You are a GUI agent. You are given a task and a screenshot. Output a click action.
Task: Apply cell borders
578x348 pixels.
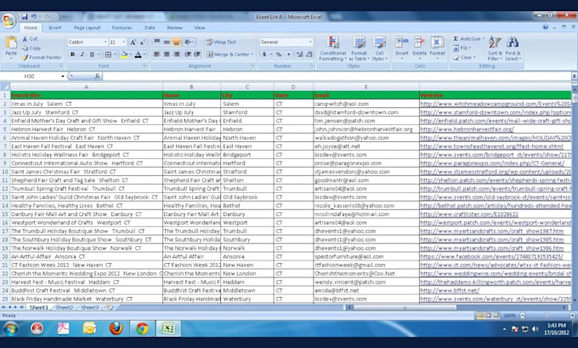coord(108,54)
